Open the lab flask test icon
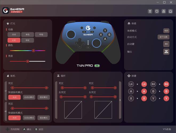176x133 pixels. [164, 11]
